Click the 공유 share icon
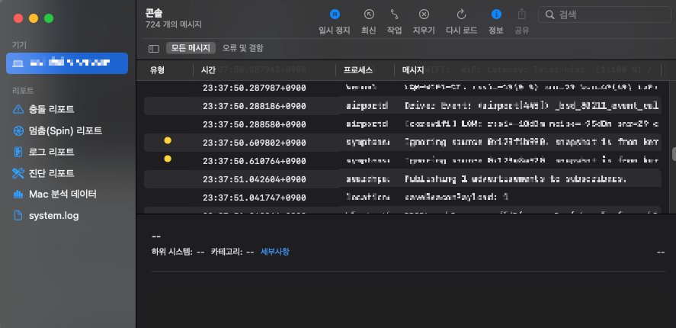This screenshot has width=676, height=328. 521,14
